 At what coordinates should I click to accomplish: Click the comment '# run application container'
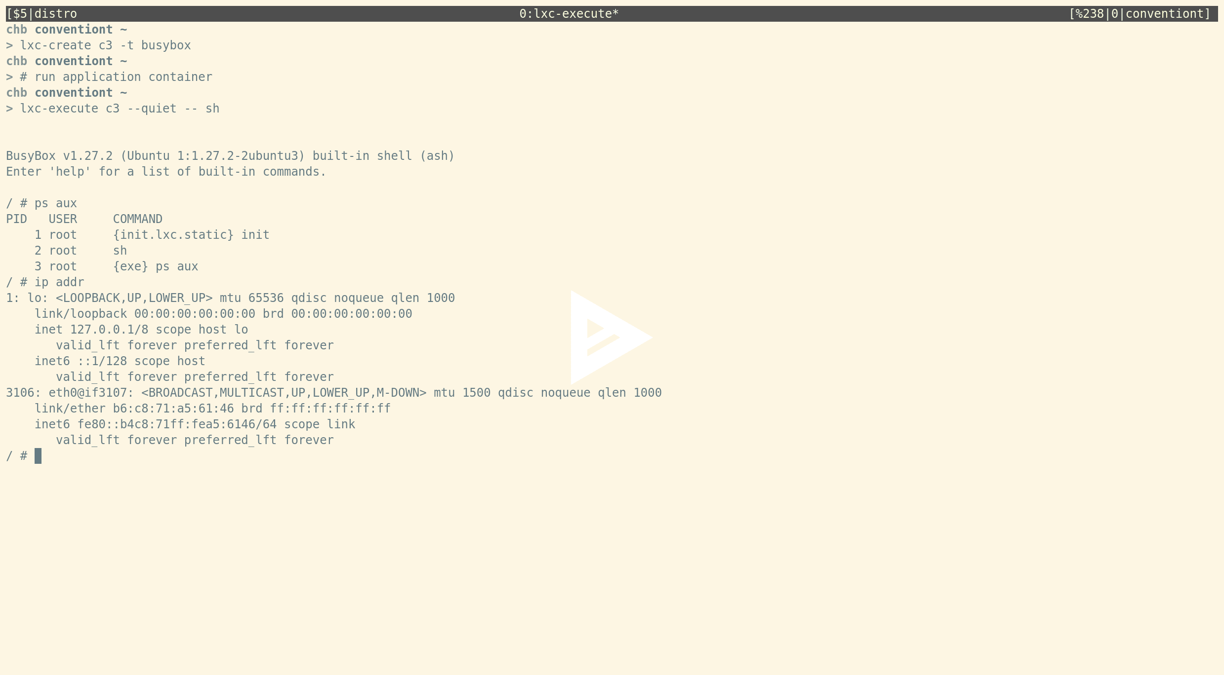pyautogui.click(x=116, y=77)
